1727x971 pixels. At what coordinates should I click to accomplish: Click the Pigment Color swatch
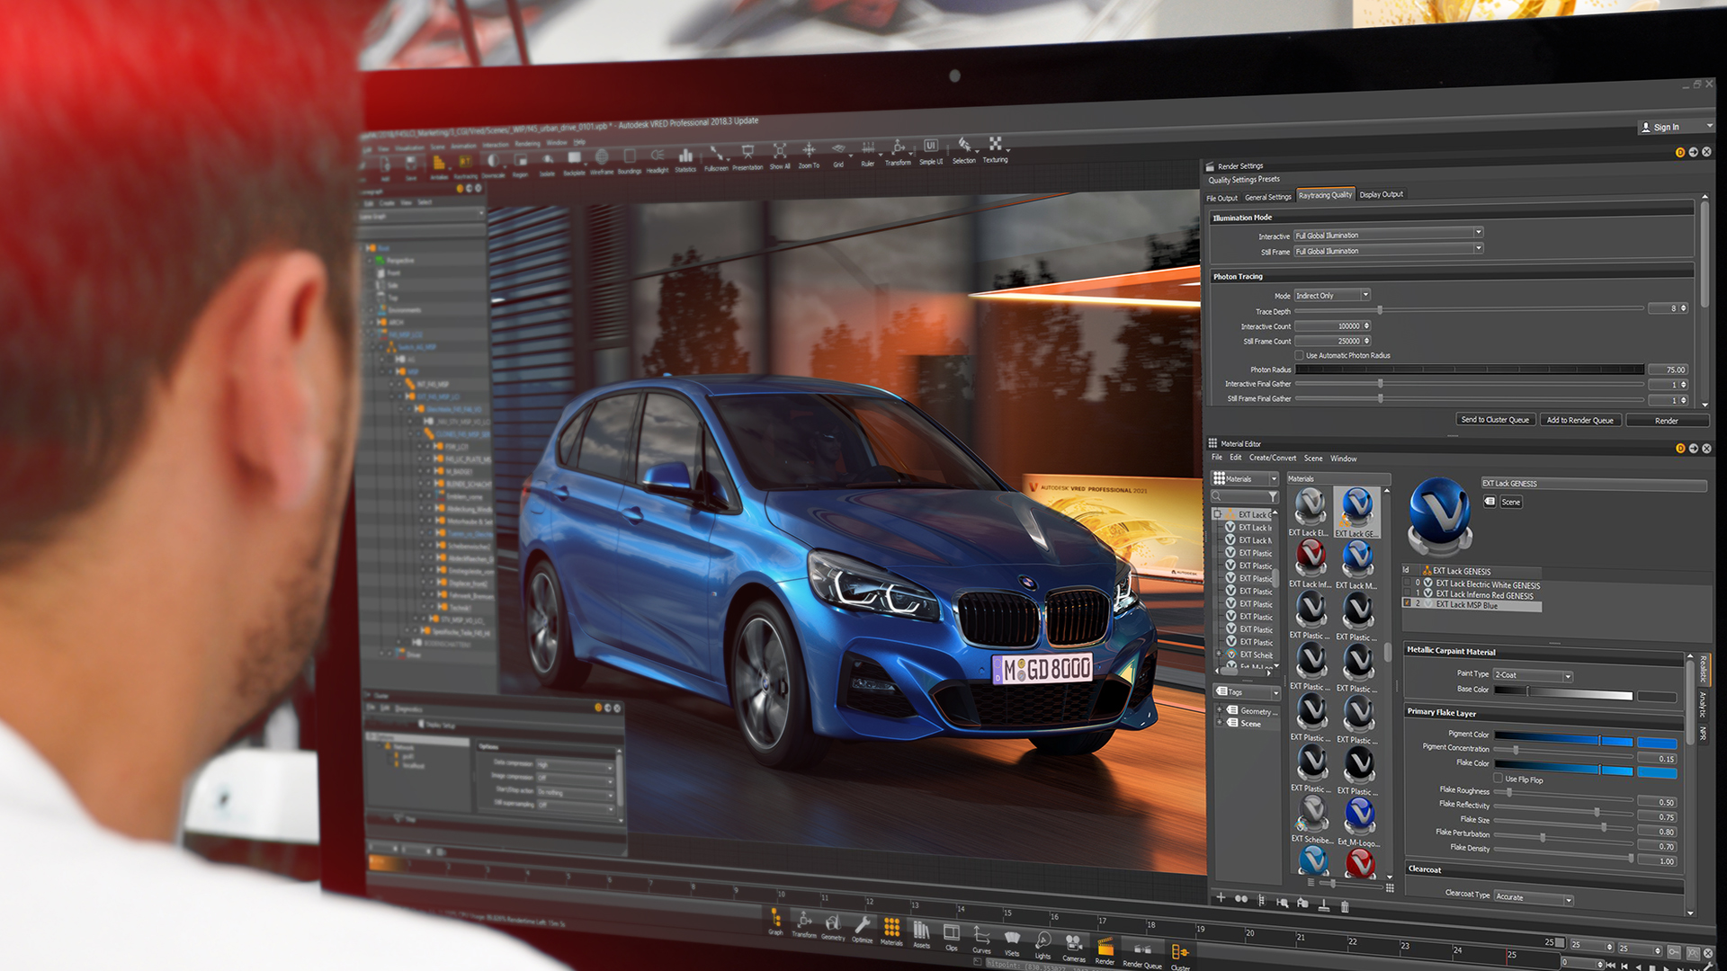coord(1657,743)
